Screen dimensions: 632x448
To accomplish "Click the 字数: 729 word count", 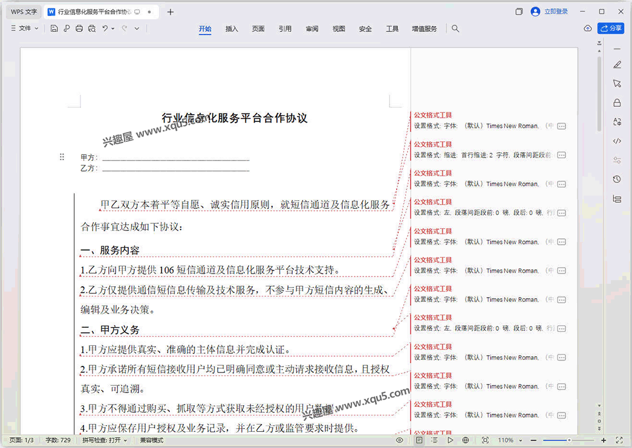I will coord(58,440).
